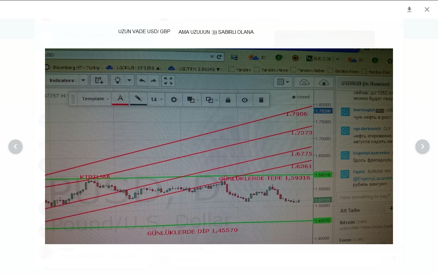
Task: Click the USDRUB (in Russian) chat header
Action: pyautogui.click(x=365, y=84)
